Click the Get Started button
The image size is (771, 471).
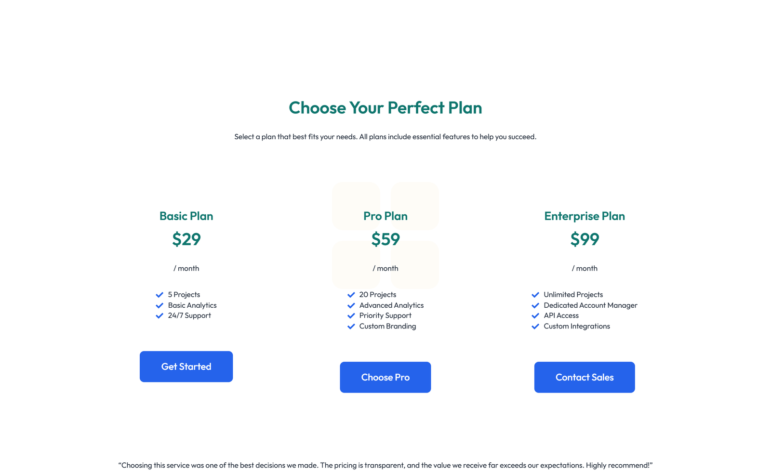[186, 366]
